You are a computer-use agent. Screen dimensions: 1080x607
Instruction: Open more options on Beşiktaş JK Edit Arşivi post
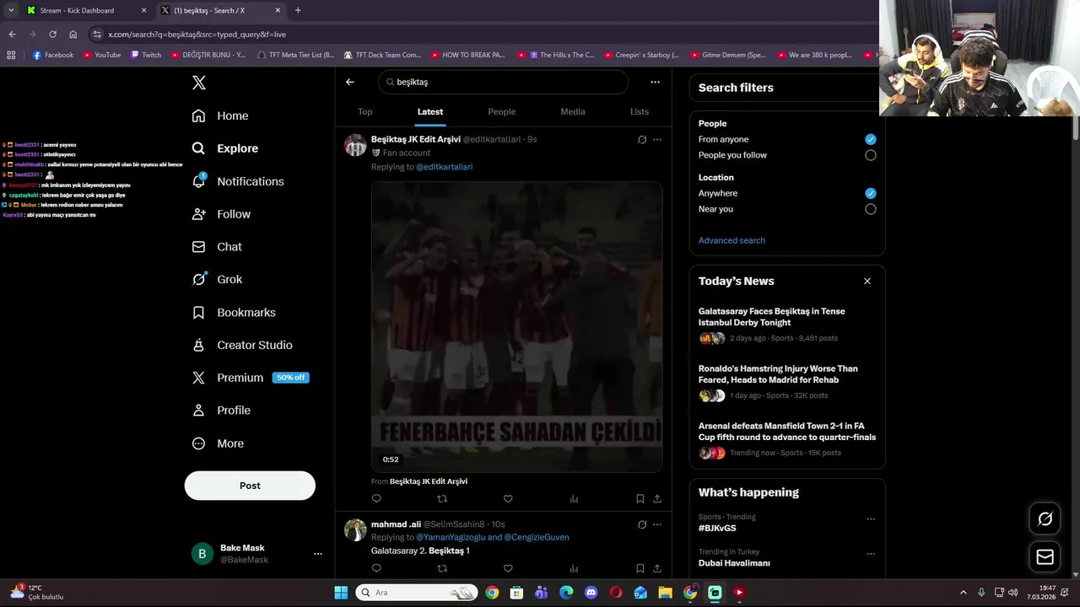[657, 139]
